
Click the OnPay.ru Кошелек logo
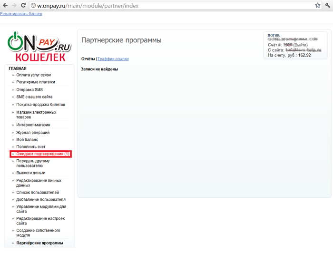tap(39, 47)
